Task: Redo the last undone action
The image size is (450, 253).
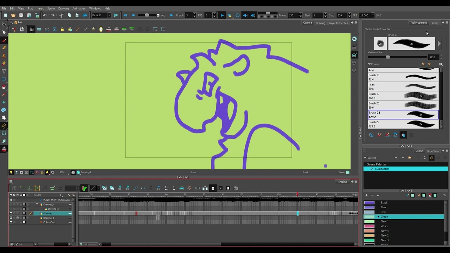Action: pyautogui.click(x=53, y=15)
